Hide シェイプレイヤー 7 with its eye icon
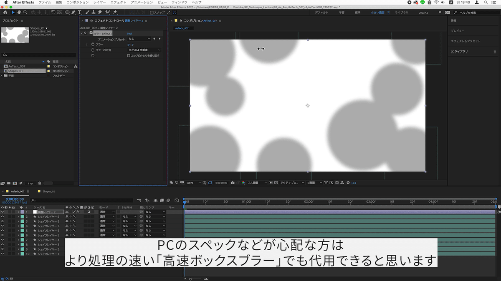The image size is (501, 281). [3, 226]
